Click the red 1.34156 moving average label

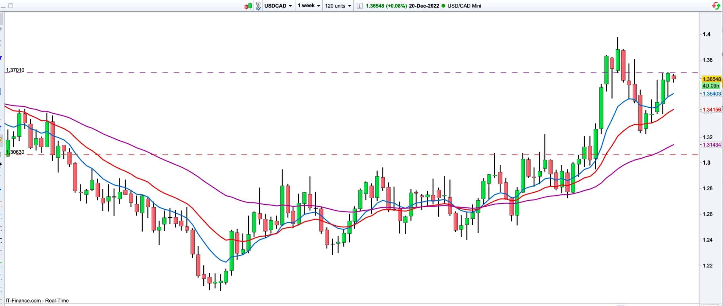pos(712,110)
